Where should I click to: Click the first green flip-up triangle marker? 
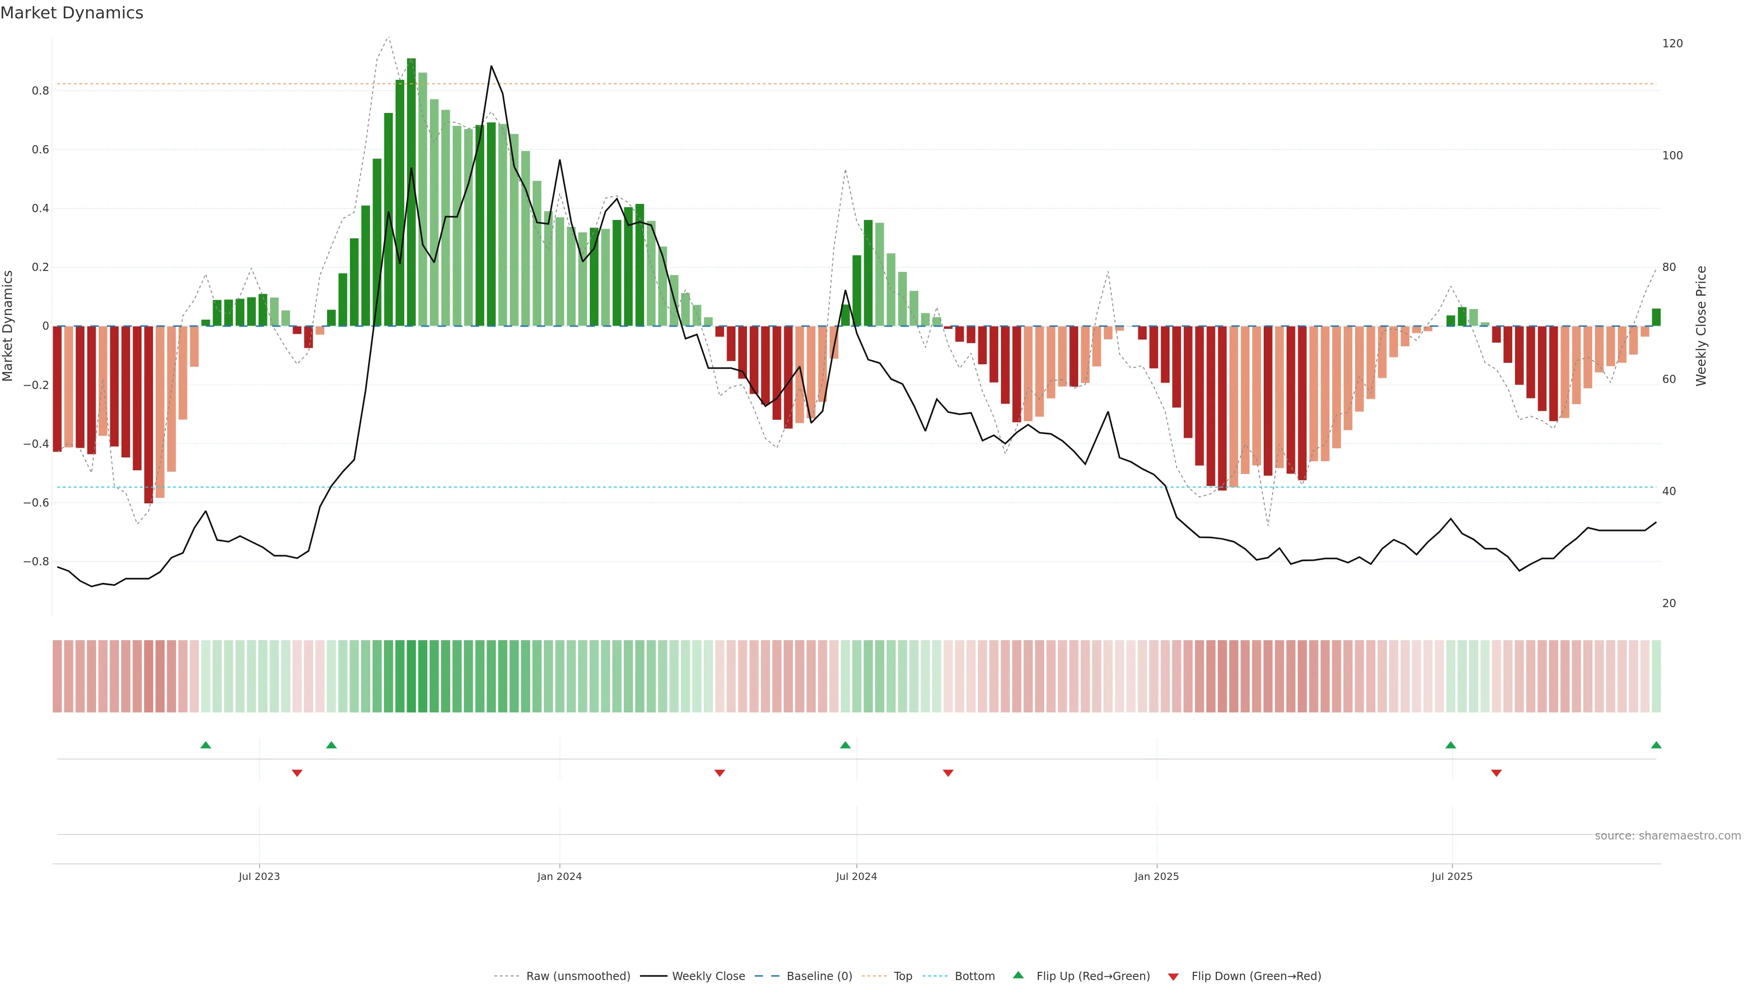pos(205,745)
